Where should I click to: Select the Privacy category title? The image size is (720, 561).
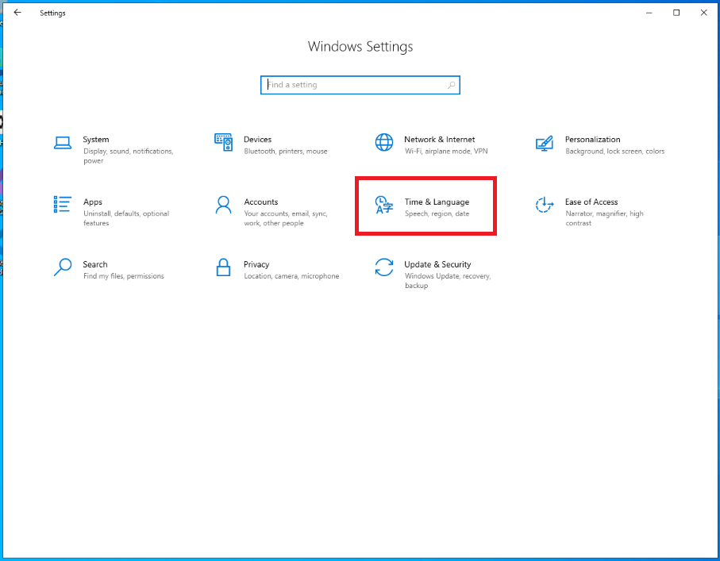click(256, 264)
